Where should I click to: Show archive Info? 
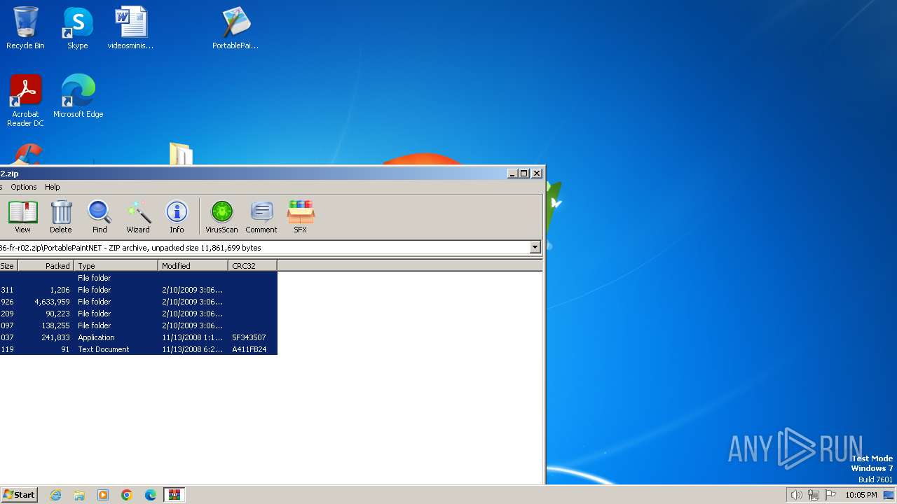point(177,216)
